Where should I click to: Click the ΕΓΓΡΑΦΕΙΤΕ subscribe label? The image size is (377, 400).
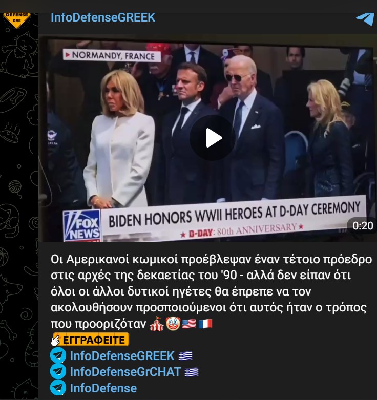[x=94, y=340]
